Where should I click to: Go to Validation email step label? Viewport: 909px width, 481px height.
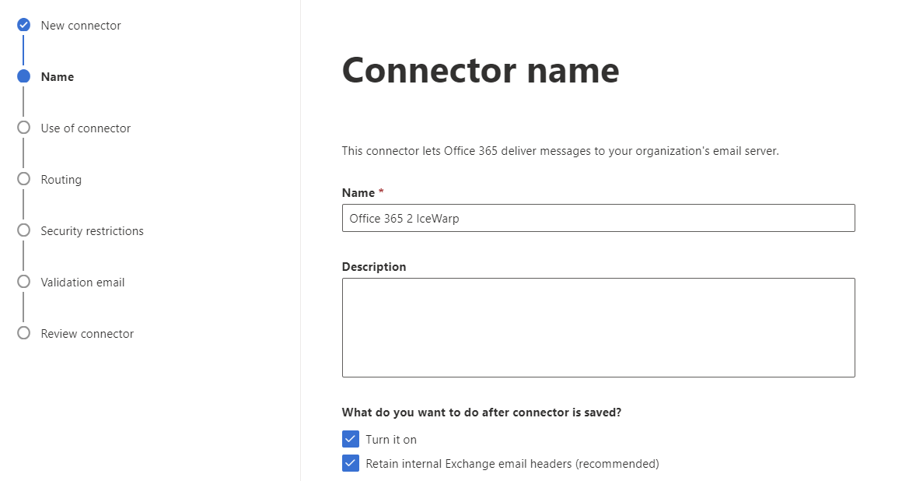(82, 283)
